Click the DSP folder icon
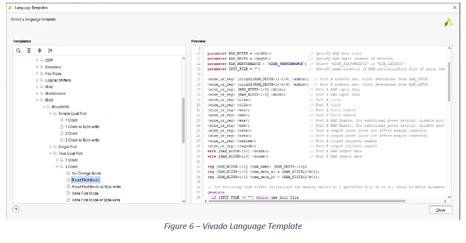Image resolution: width=466 pixels, height=243 pixels. click(x=42, y=60)
